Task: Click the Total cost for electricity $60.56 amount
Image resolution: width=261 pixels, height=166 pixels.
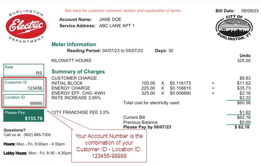Action: click(x=244, y=103)
